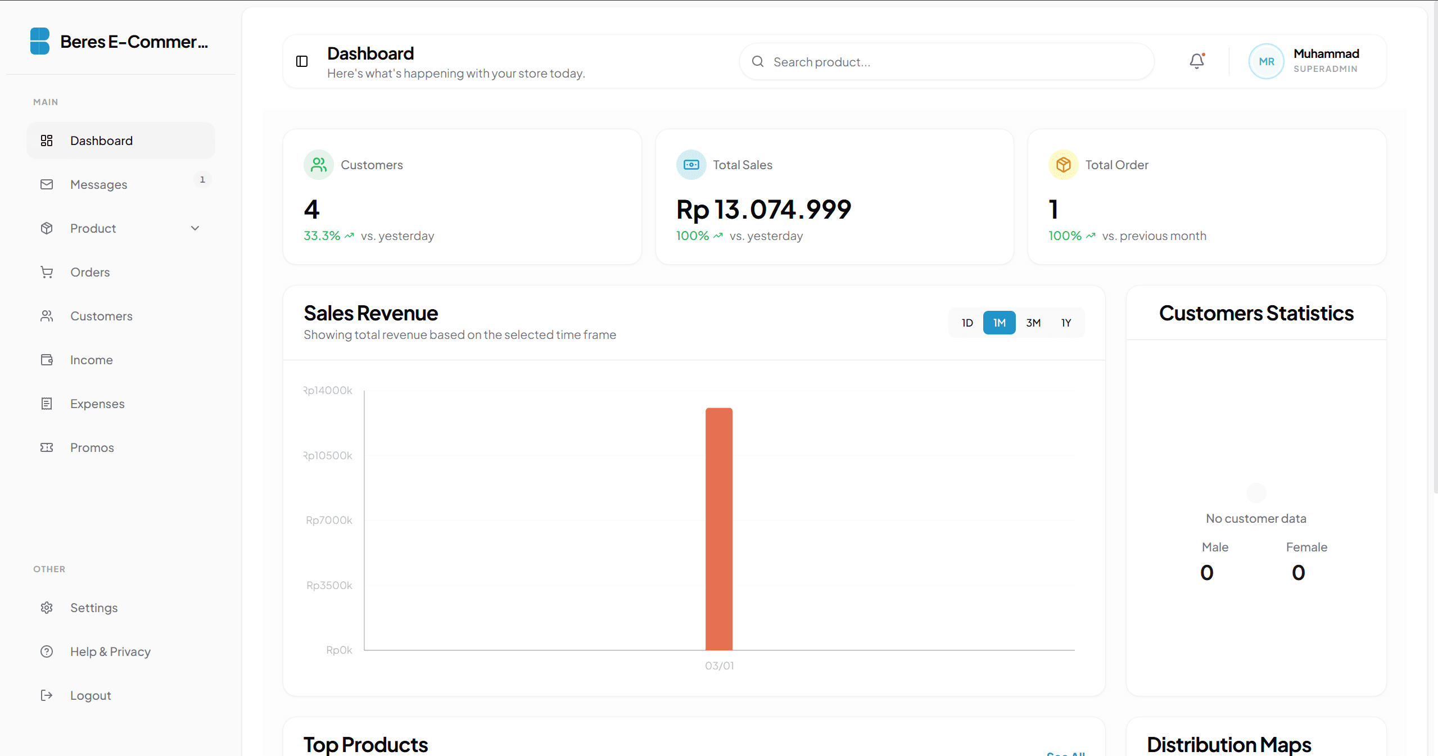Screen dimensions: 1438x756
Task: Select the 1M time frame
Action: pyautogui.click(x=1000, y=323)
